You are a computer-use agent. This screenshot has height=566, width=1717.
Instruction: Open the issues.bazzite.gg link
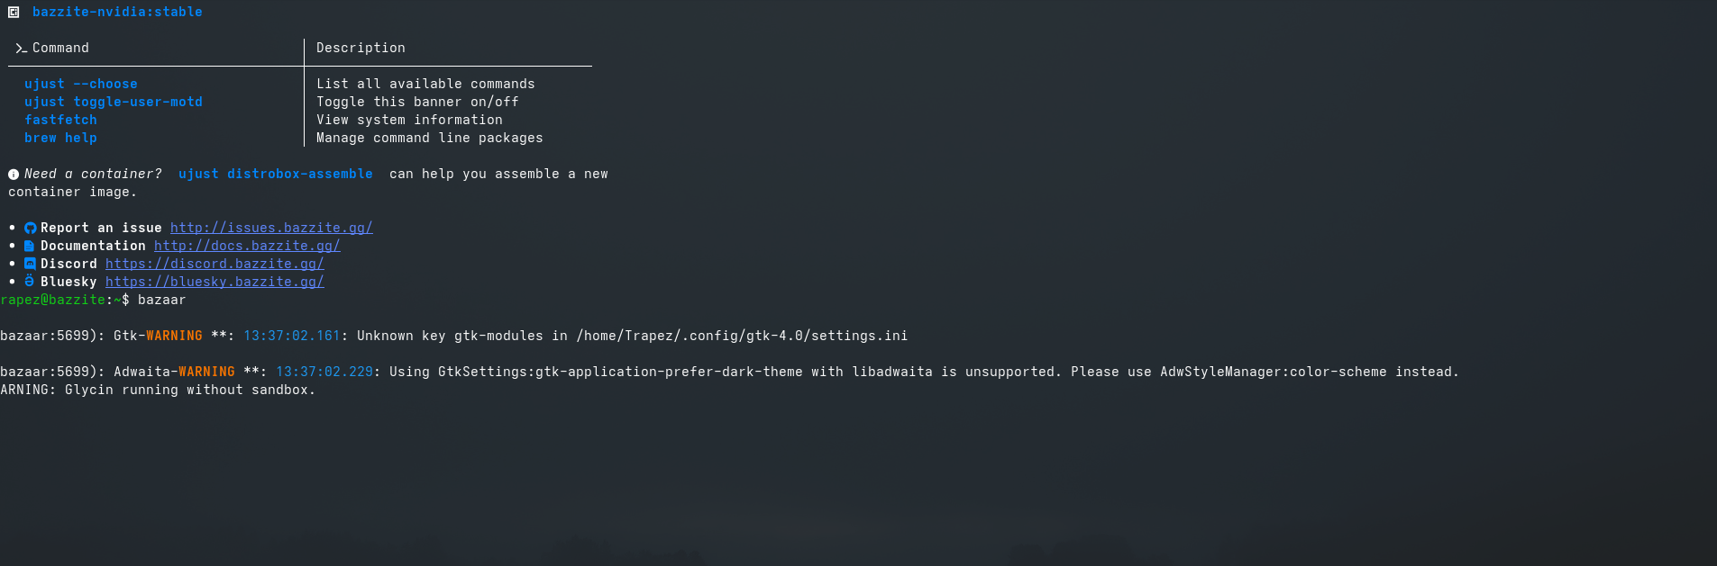point(271,228)
